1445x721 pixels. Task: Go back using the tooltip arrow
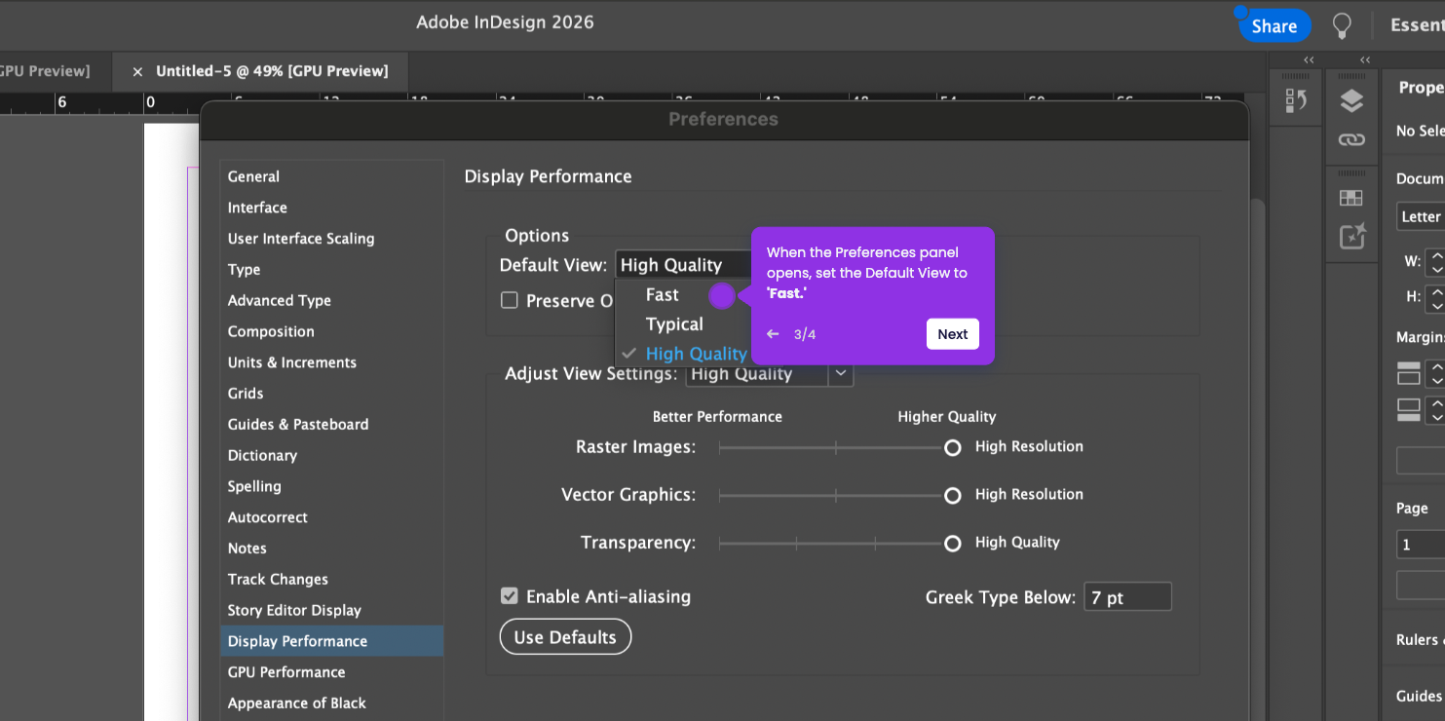[x=773, y=334]
